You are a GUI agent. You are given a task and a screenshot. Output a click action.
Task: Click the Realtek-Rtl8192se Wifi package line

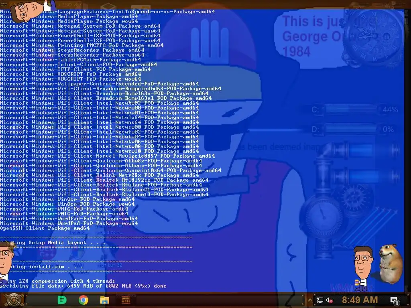104,180
